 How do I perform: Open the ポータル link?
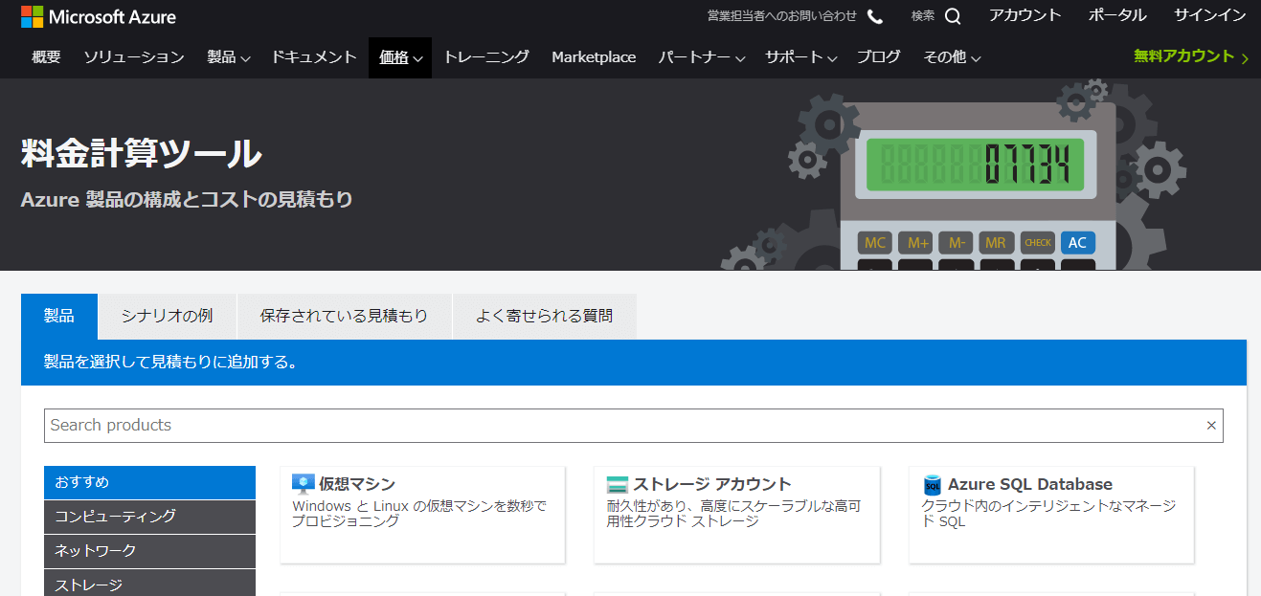click(1117, 15)
